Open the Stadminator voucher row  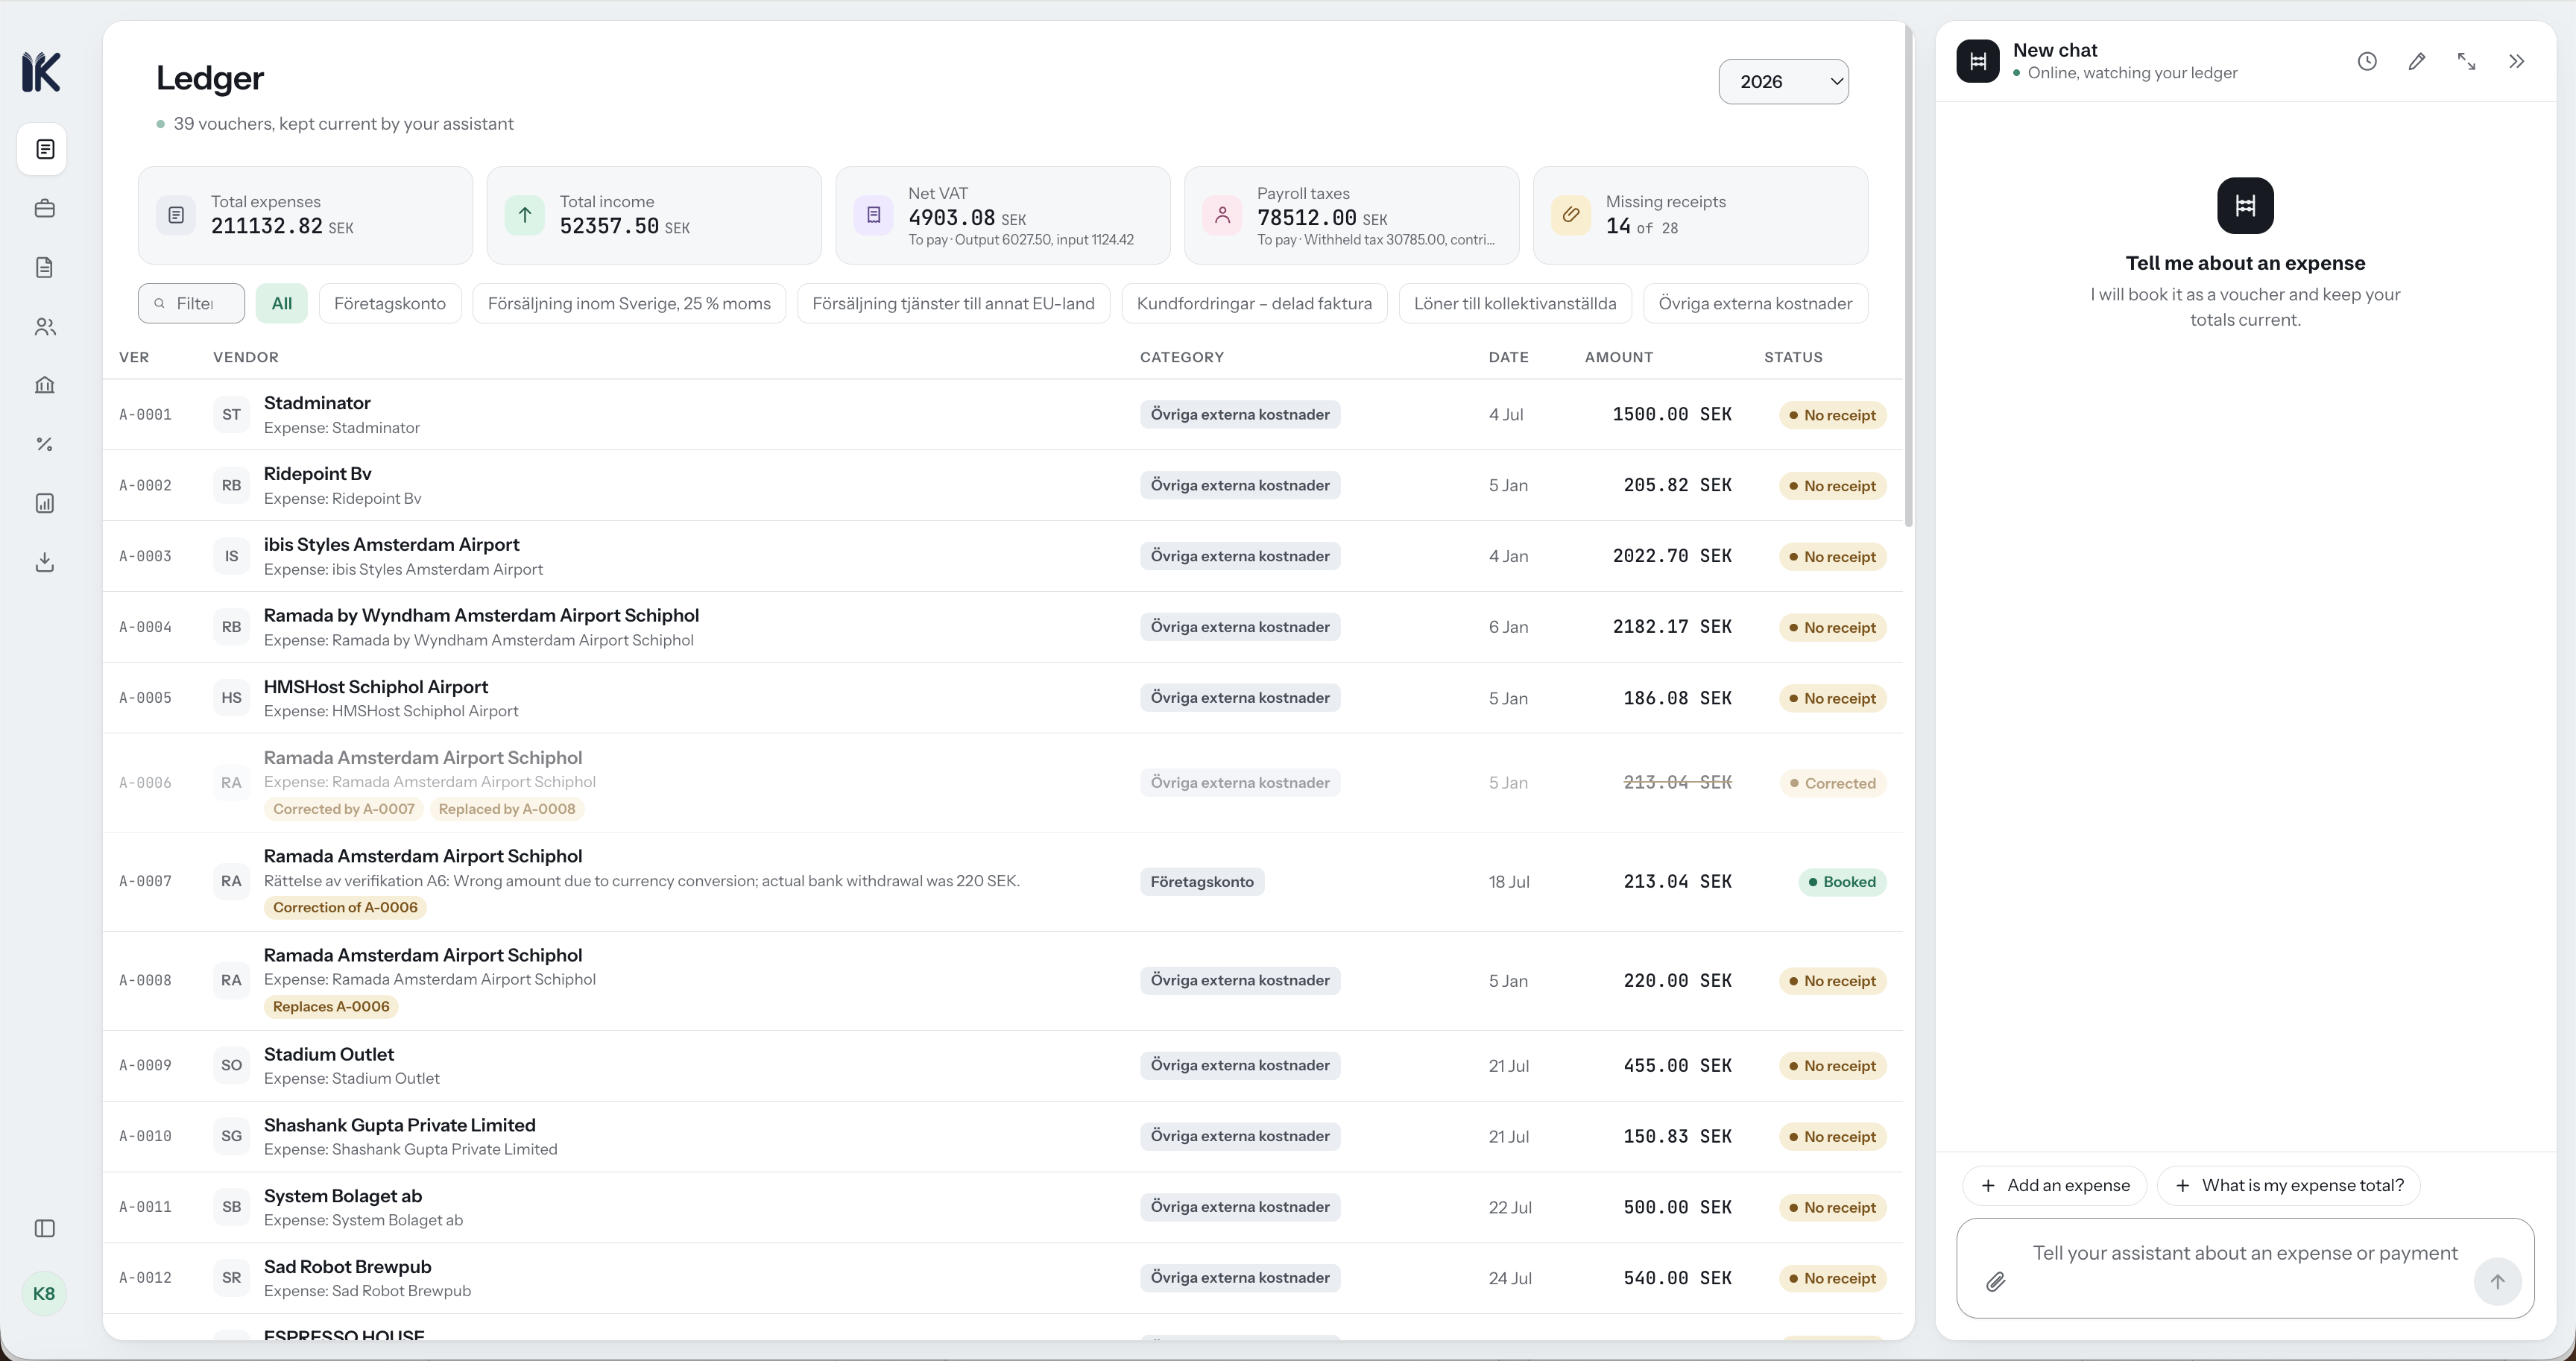click(x=1002, y=414)
